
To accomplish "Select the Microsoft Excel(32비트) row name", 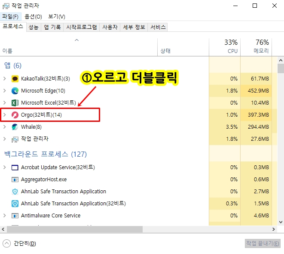I will [x=49, y=103].
